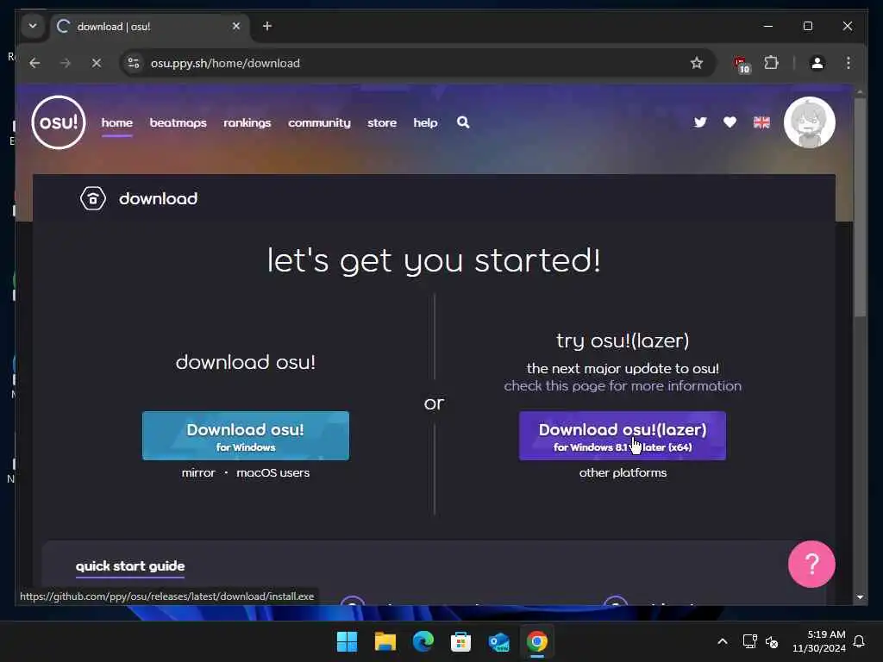Open the network status tray icon
The image size is (883, 662).
click(749, 641)
